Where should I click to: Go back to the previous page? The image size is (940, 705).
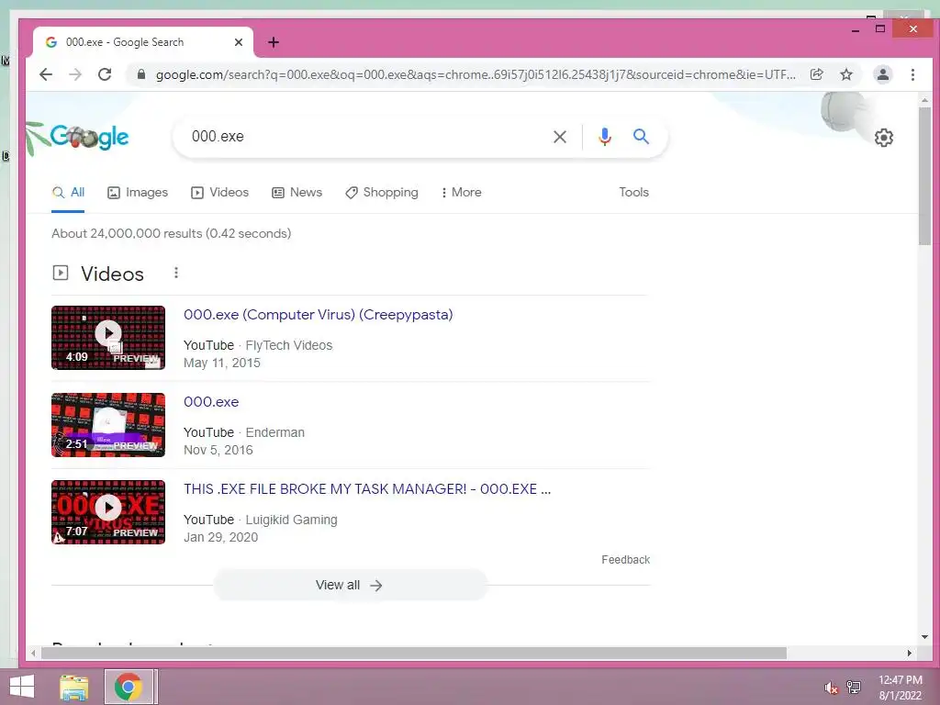point(46,74)
